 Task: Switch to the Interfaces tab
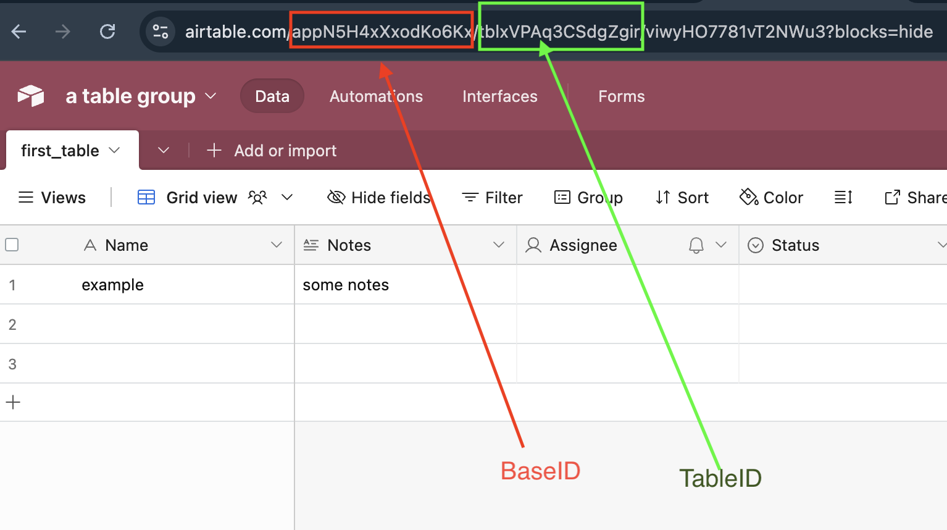coord(500,96)
